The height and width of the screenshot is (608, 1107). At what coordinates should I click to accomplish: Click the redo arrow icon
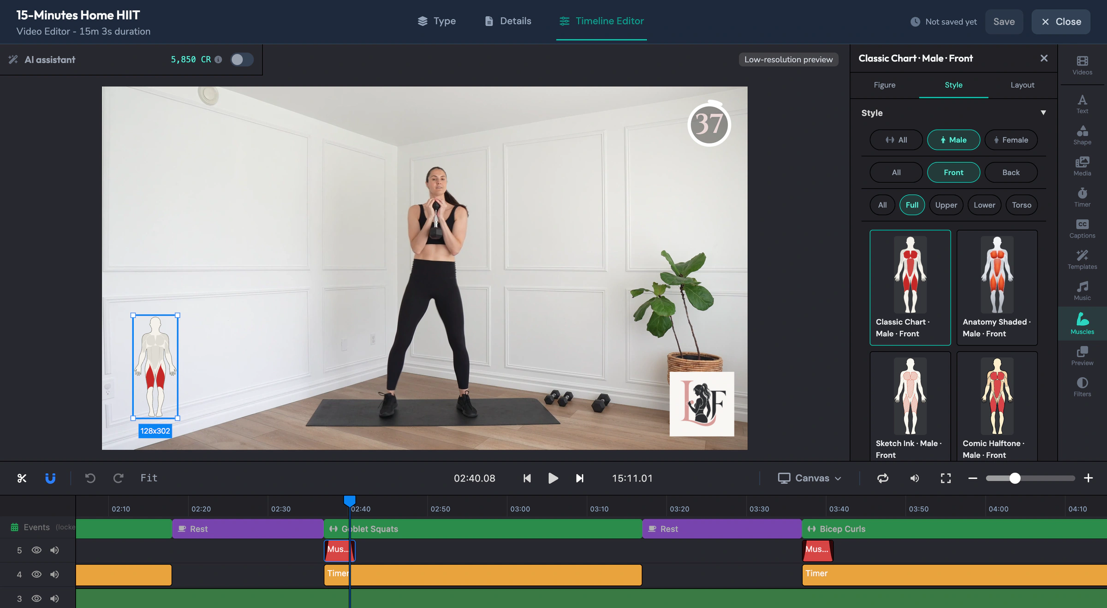119,478
